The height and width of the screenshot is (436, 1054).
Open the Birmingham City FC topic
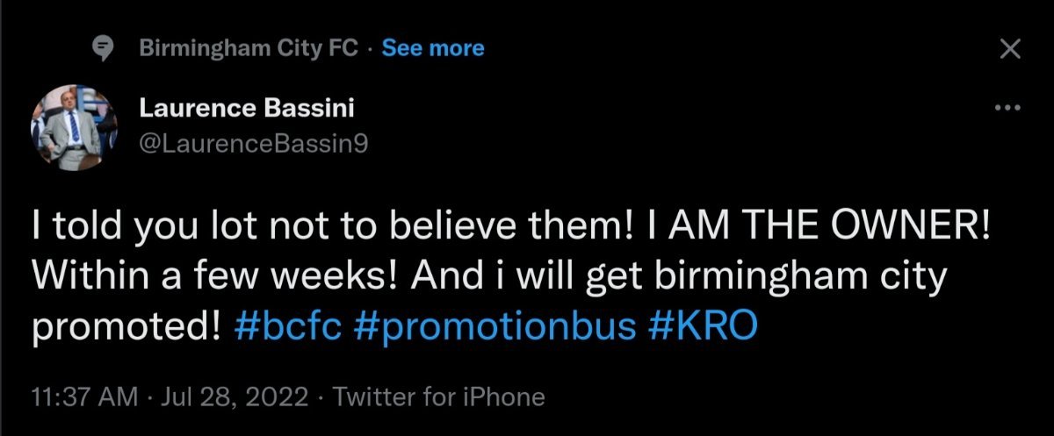[x=249, y=49]
